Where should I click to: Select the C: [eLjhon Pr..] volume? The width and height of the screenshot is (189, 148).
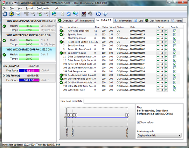[29, 68]
